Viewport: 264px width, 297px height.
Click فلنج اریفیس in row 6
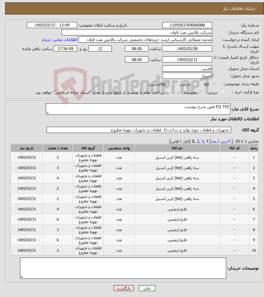click(x=177, y=209)
